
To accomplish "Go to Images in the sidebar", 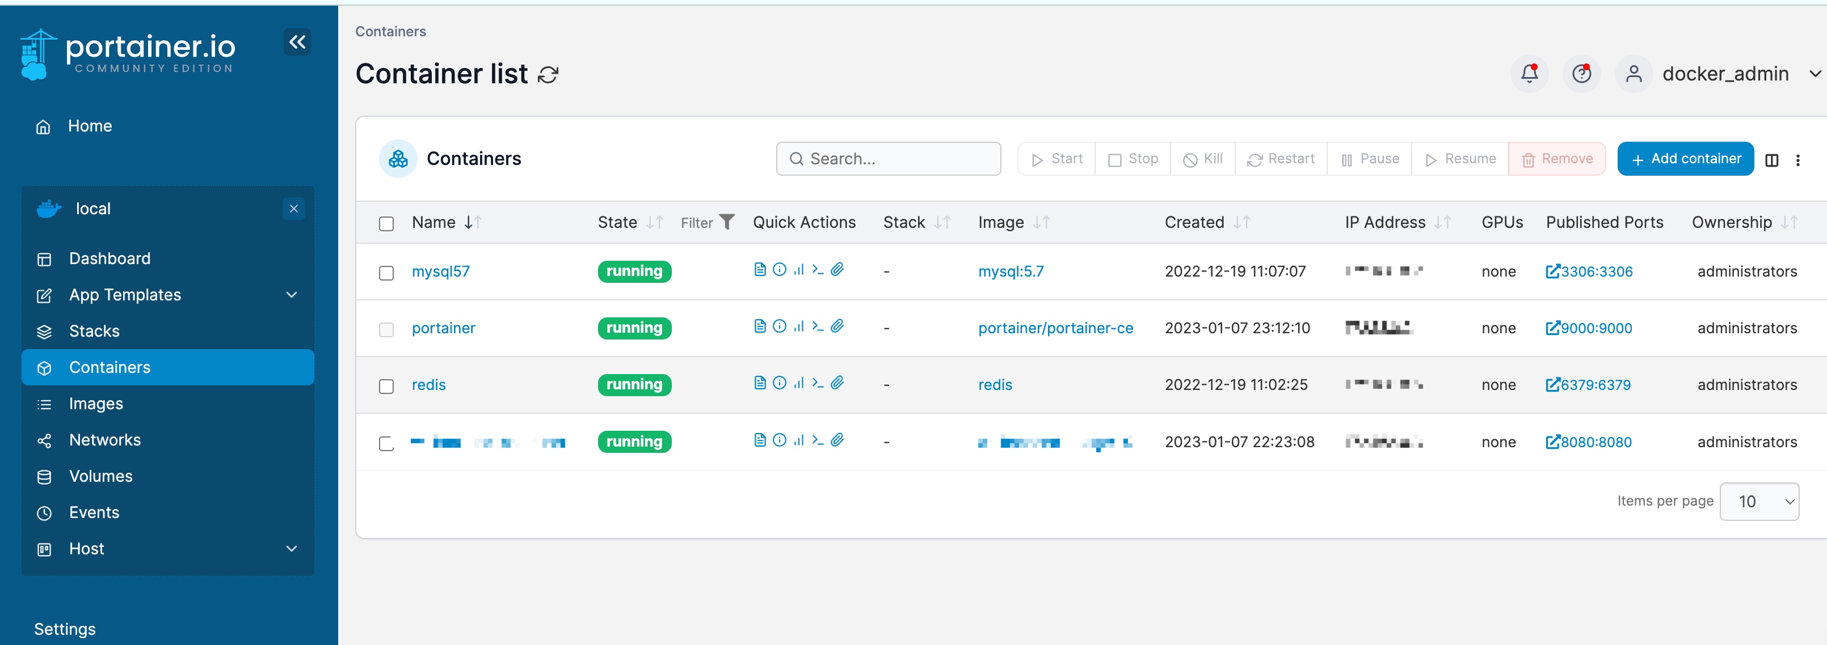I will pos(96,404).
